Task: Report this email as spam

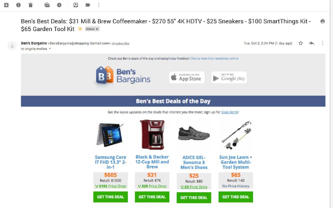Action: point(18,5)
